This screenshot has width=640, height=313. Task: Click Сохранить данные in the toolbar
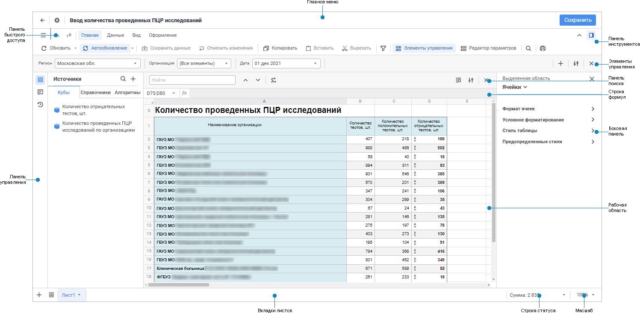(x=166, y=48)
